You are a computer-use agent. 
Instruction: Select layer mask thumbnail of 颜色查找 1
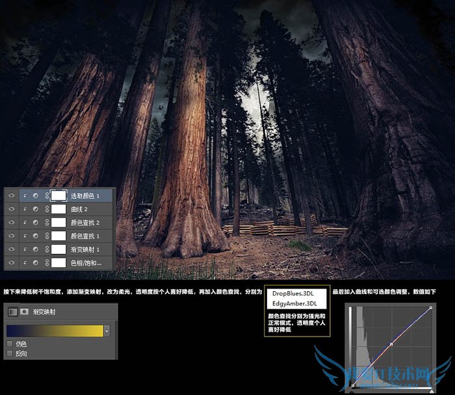click(x=58, y=236)
